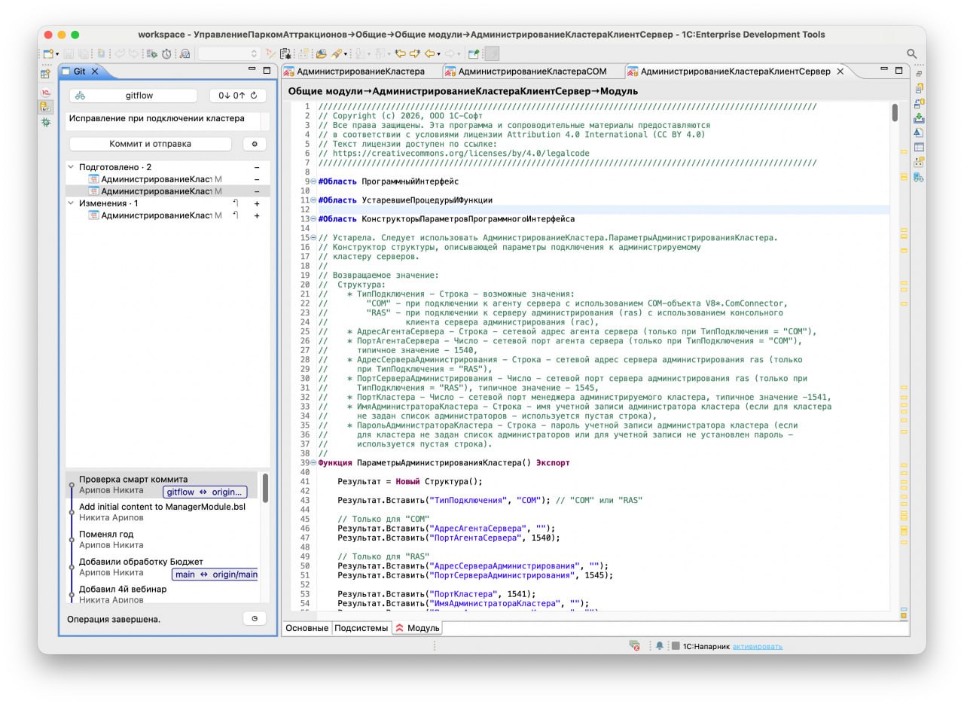Collapse the Изменения · 1 group
Image resolution: width=964 pixels, height=704 pixels.
(x=72, y=203)
